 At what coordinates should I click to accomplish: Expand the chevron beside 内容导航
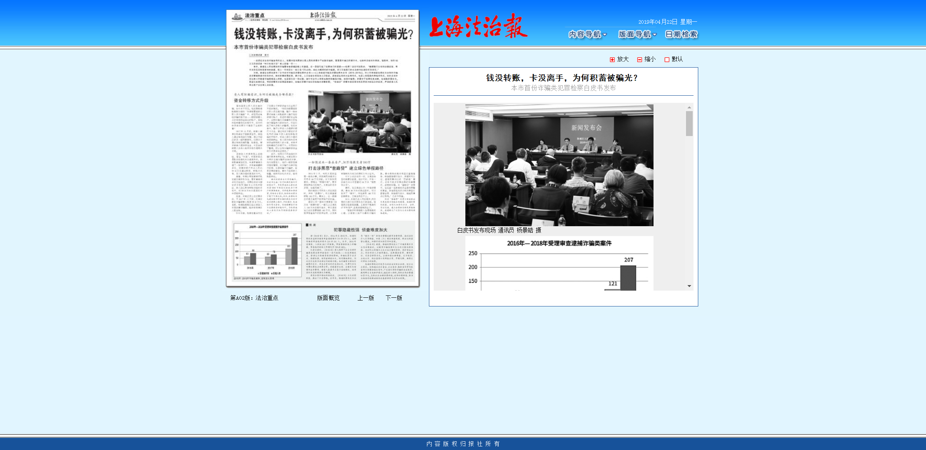604,35
